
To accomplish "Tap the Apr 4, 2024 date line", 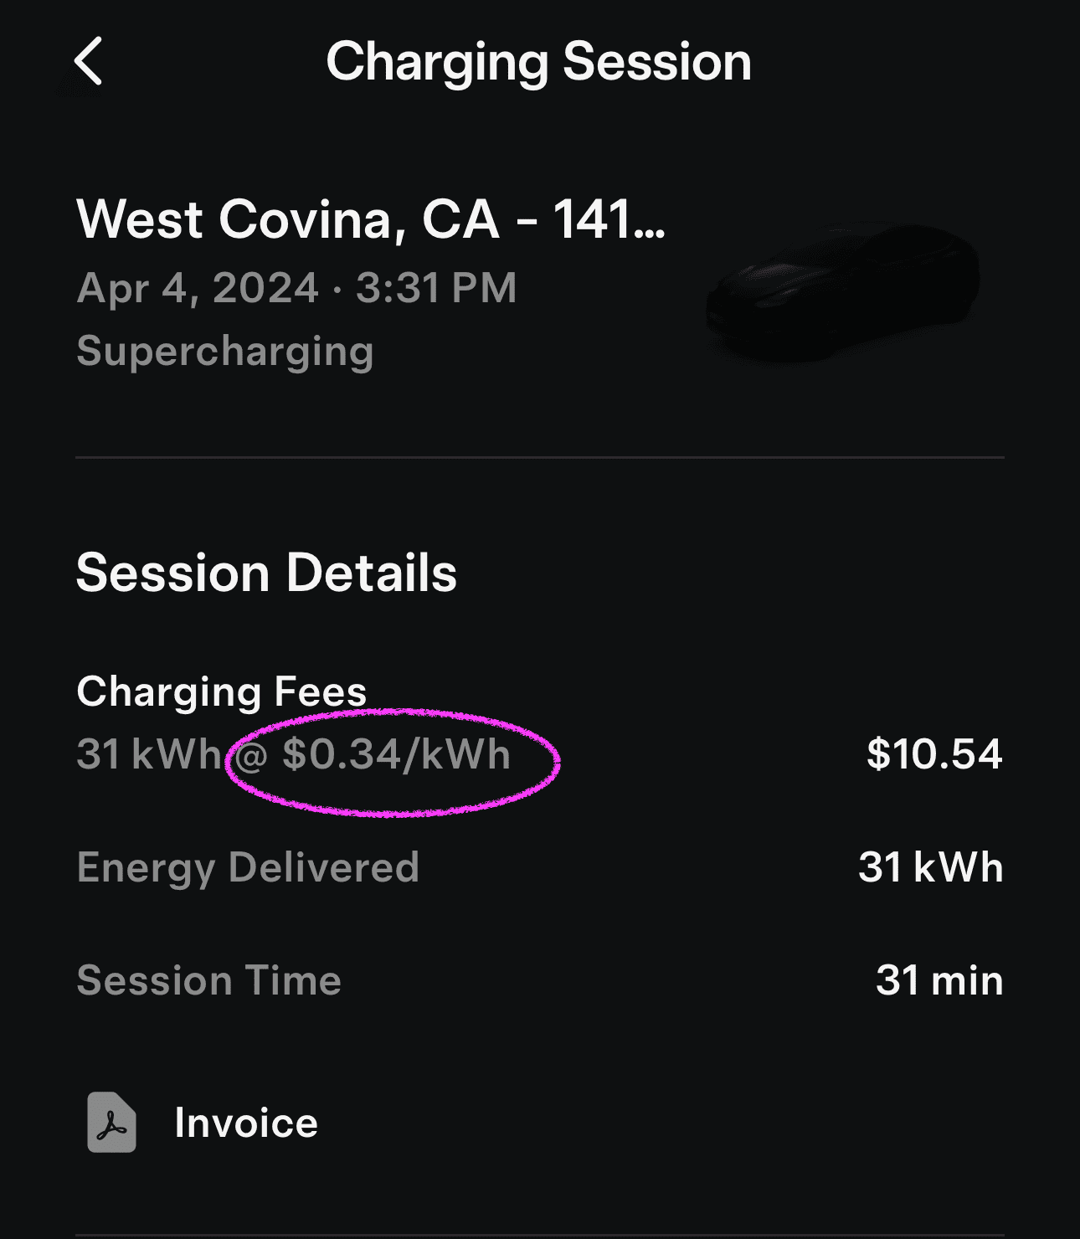I will tap(198, 288).
